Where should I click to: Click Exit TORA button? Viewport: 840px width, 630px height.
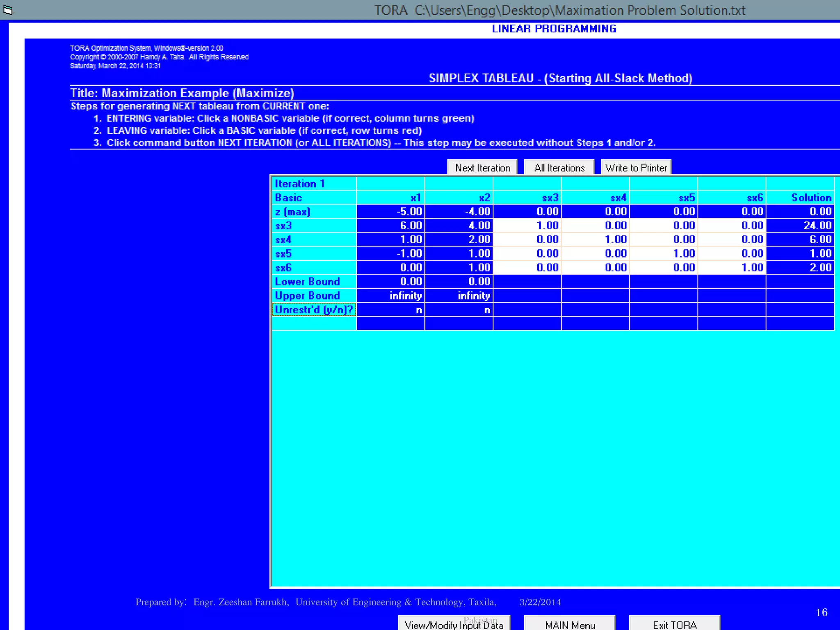[x=675, y=624]
